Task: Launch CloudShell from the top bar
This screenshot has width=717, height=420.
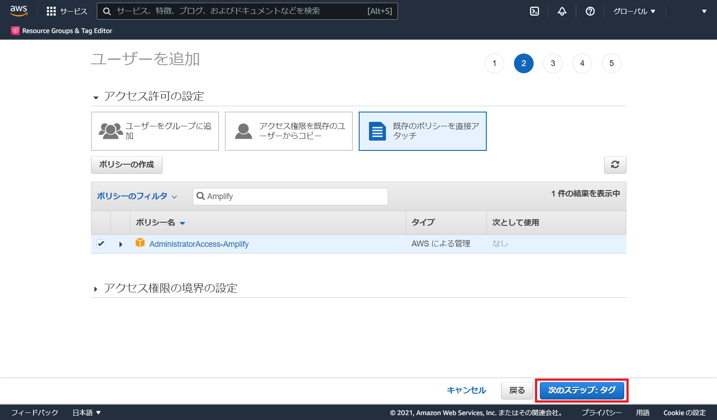Action: coord(534,11)
